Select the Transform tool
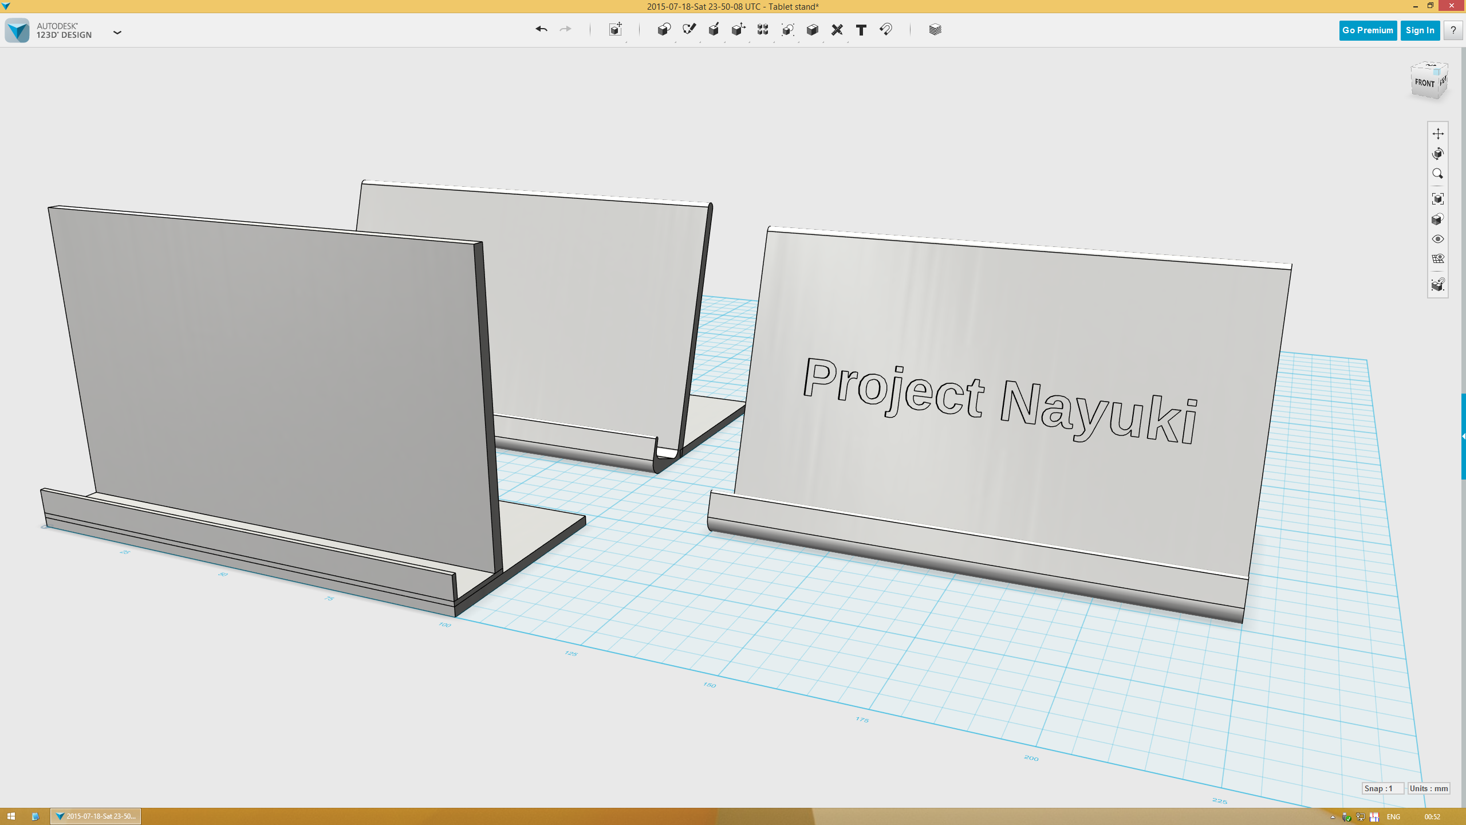The height and width of the screenshot is (825, 1466). tap(616, 30)
